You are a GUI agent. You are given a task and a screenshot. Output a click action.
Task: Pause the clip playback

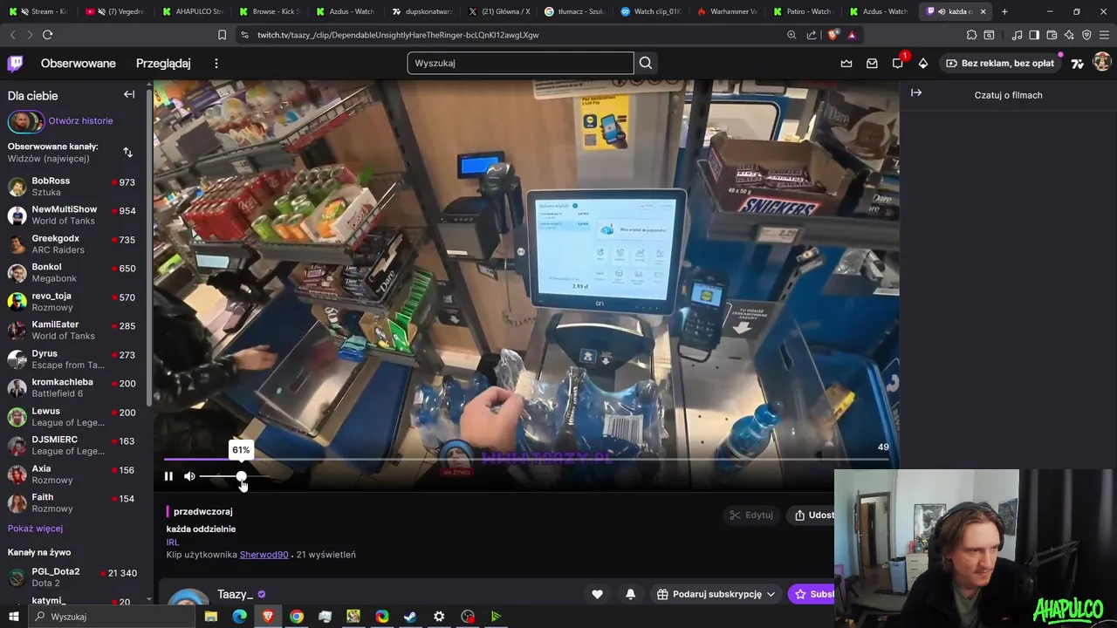click(168, 476)
